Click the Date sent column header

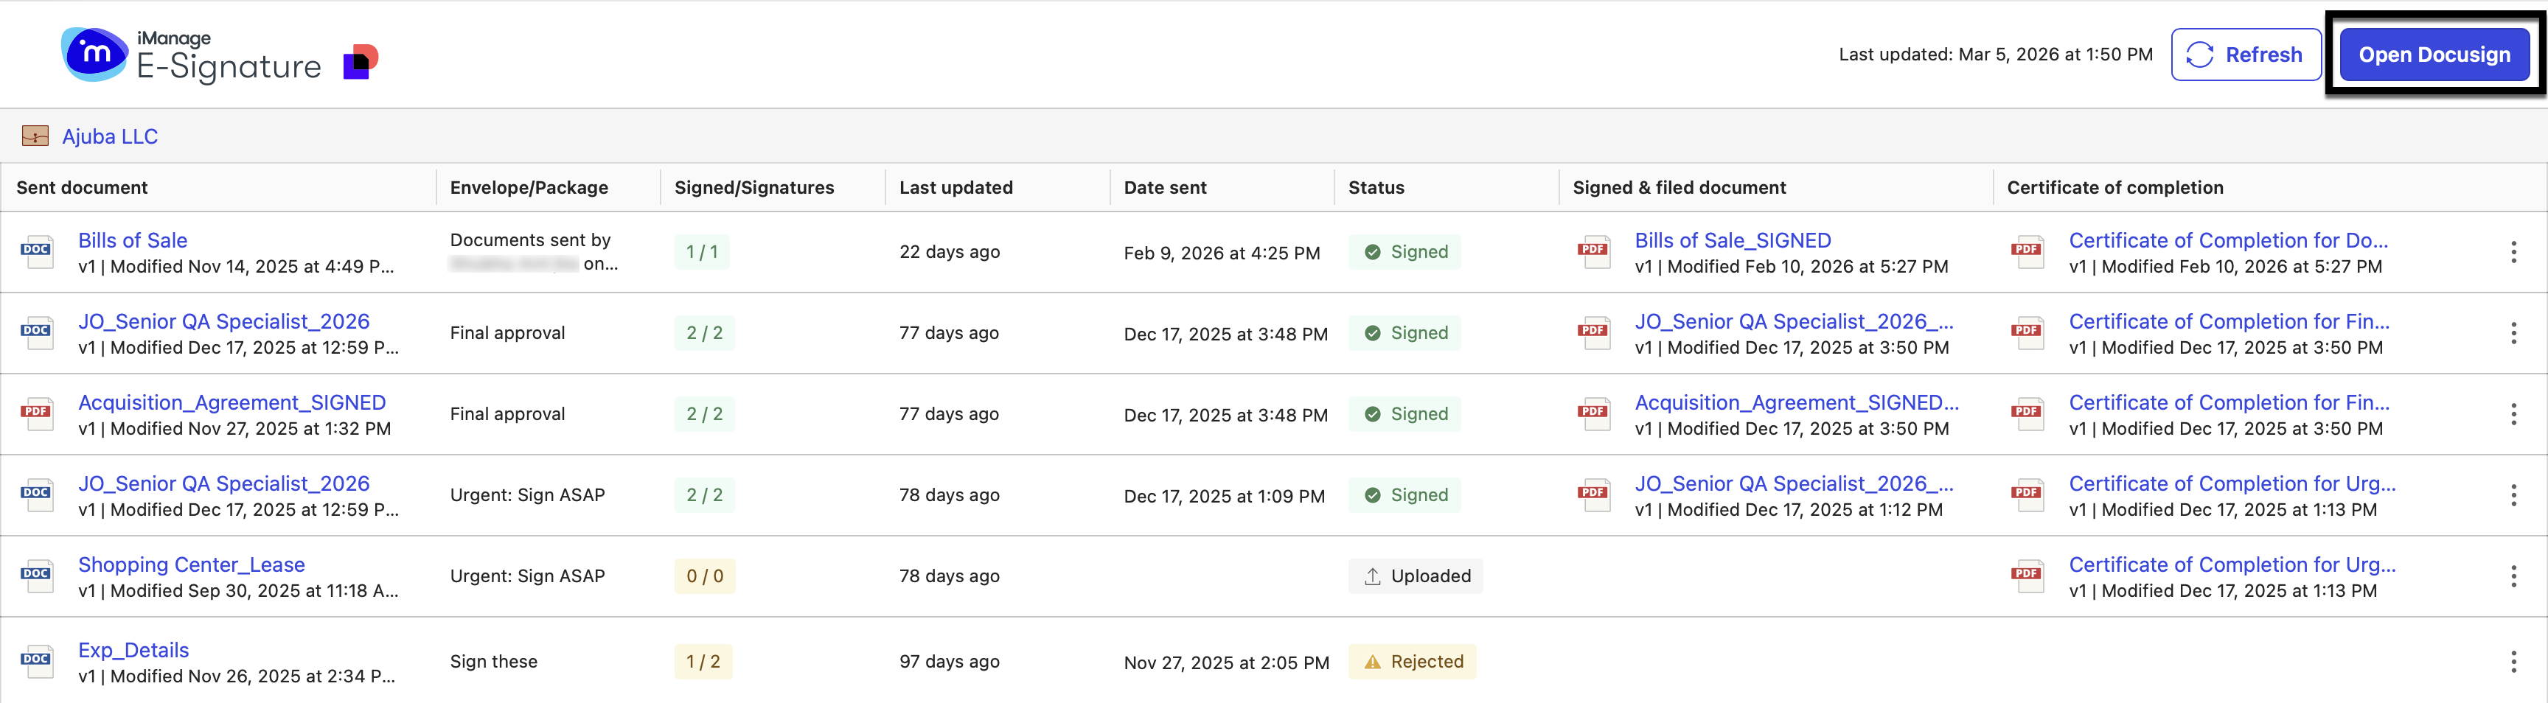[1165, 188]
